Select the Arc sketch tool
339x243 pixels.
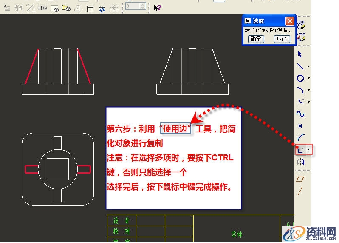click(300, 90)
